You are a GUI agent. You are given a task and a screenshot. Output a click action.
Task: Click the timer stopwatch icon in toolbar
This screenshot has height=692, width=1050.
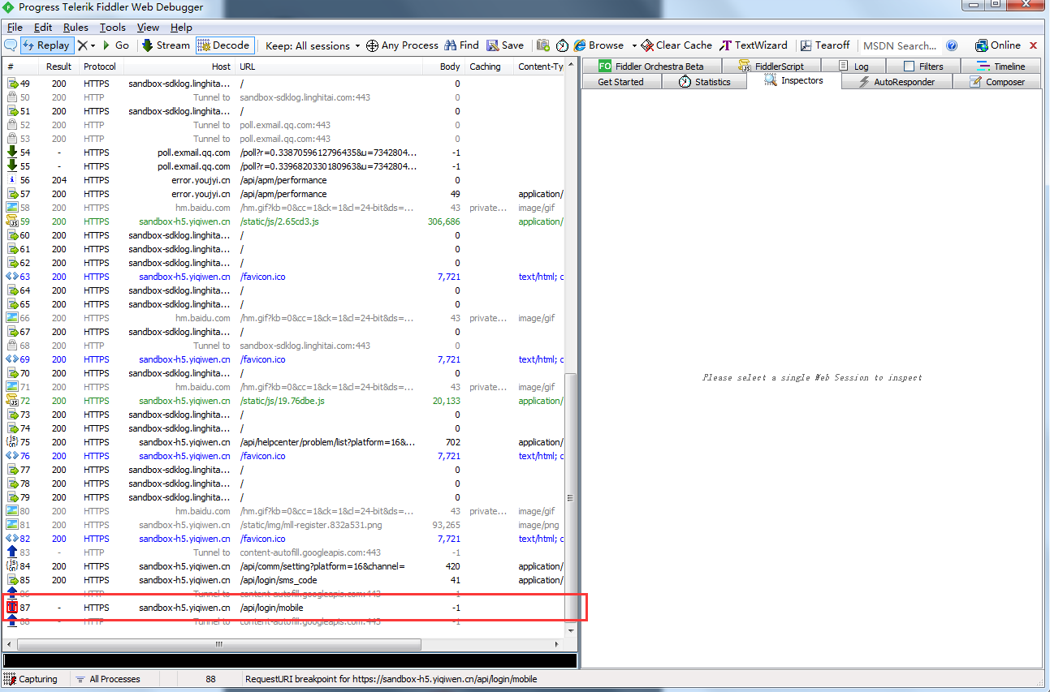[562, 45]
